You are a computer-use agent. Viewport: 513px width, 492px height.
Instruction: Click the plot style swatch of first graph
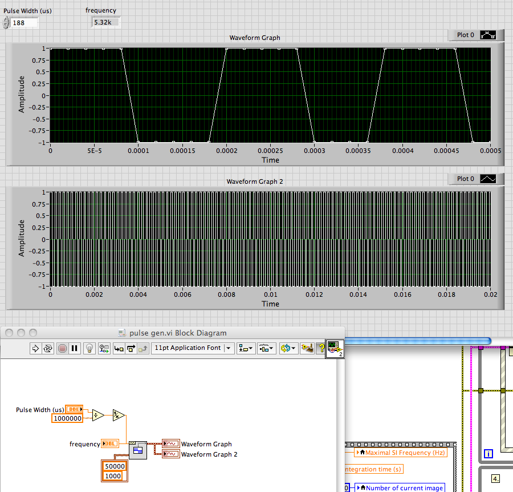[x=488, y=35]
